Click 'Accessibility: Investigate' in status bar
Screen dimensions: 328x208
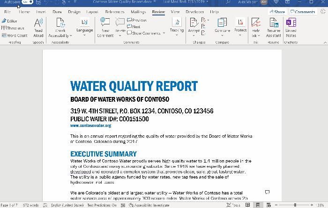149,205
